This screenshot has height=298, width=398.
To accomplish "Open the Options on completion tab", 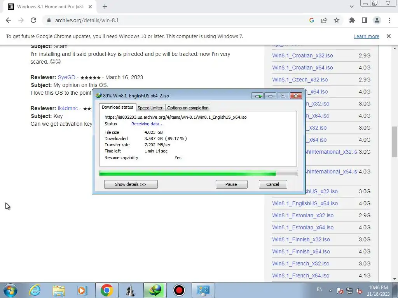I will tap(188, 108).
